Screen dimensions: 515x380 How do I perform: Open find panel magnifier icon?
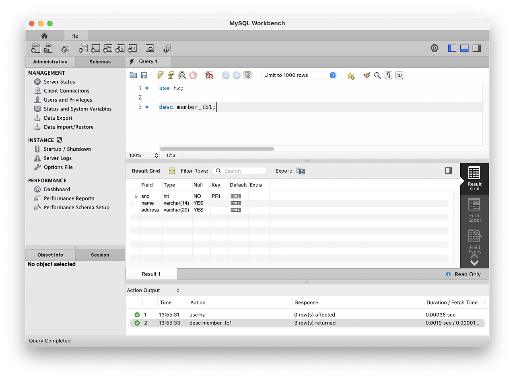pyautogui.click(x=377, y=75)
